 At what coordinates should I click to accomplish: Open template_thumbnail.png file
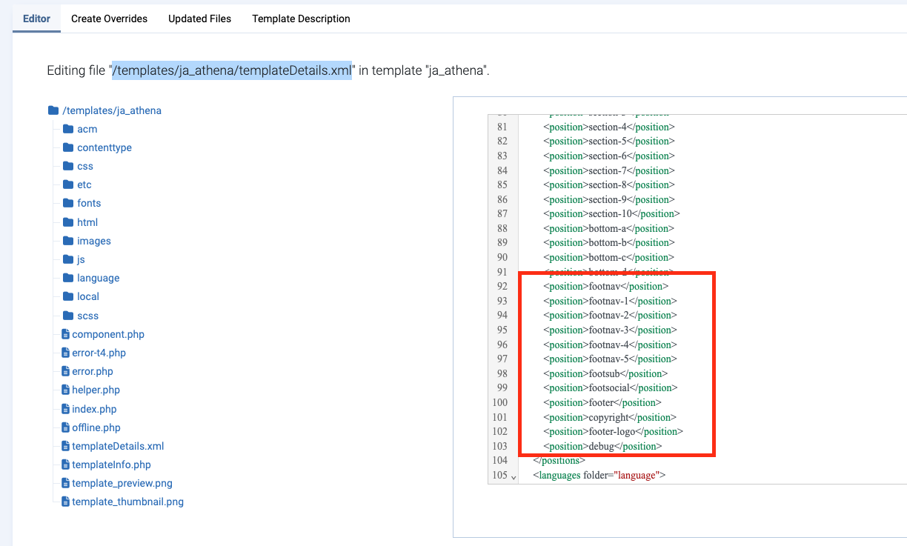(127, 502)
